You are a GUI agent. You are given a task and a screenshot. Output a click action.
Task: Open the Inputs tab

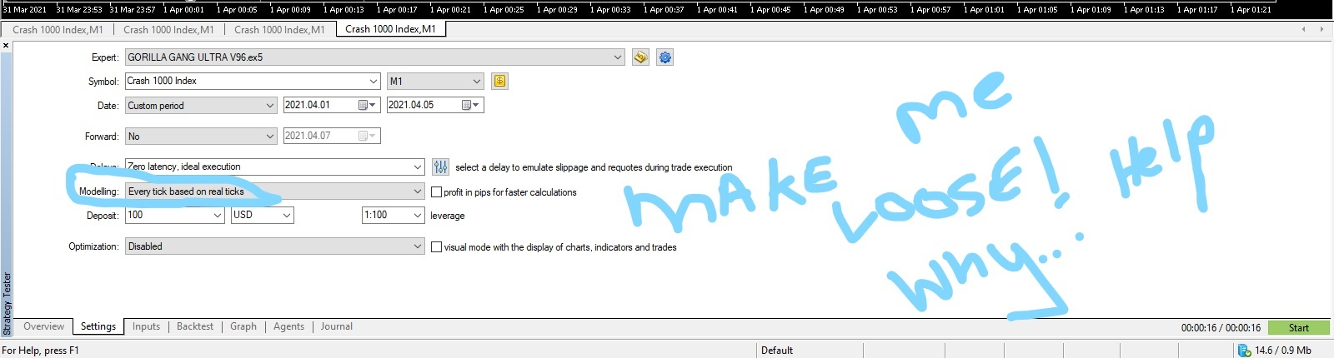point(146,326)
